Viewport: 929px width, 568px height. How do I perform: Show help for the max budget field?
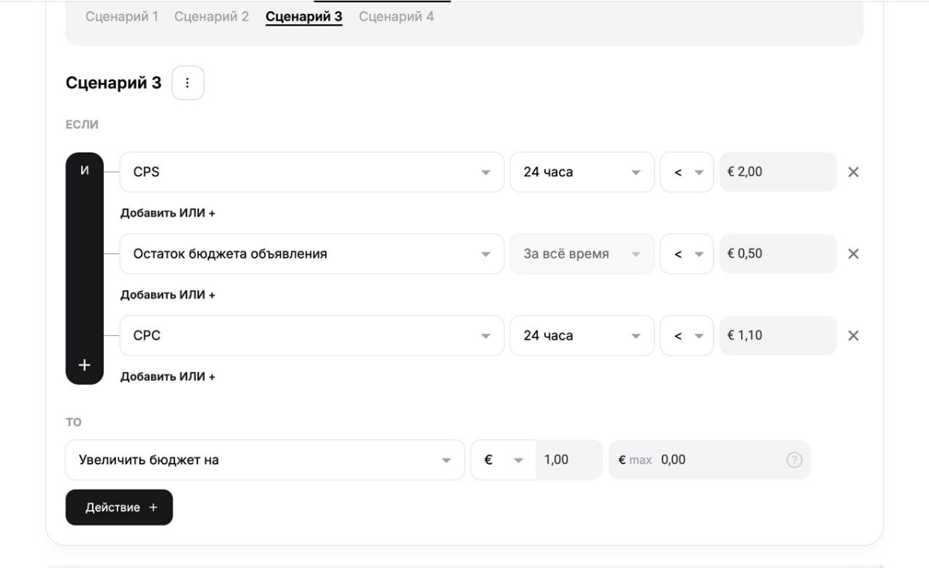(794, 460)
